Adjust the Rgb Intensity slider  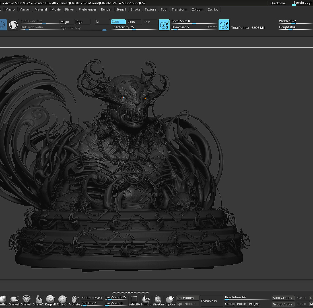pyautogui.click(x=83, y=28)
